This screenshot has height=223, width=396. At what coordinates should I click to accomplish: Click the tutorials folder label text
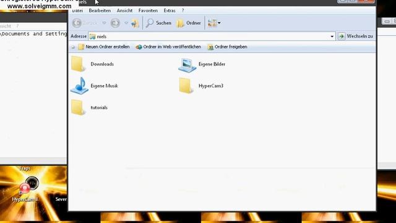coord(99,108)
